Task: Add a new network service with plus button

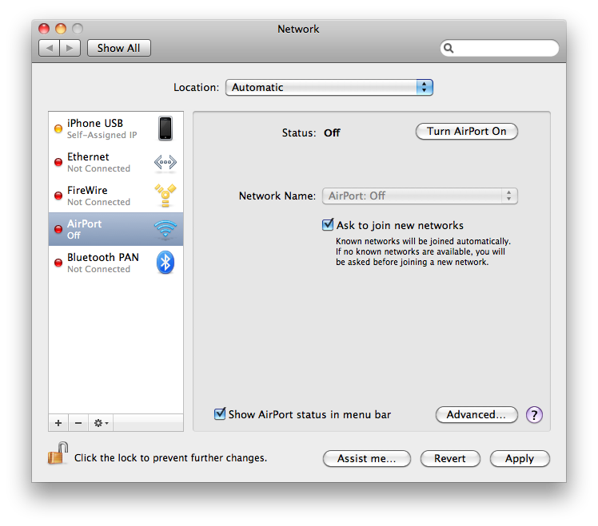Action: pos(58,423)
